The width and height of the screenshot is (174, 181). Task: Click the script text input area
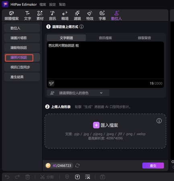(105, 60)
